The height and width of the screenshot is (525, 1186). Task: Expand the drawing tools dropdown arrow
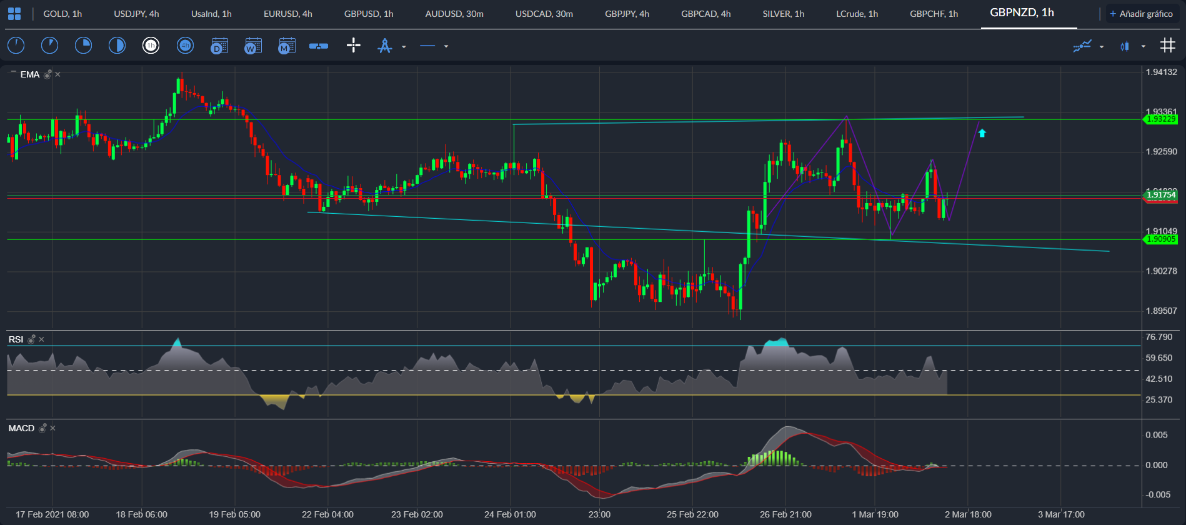pos(404,46)
